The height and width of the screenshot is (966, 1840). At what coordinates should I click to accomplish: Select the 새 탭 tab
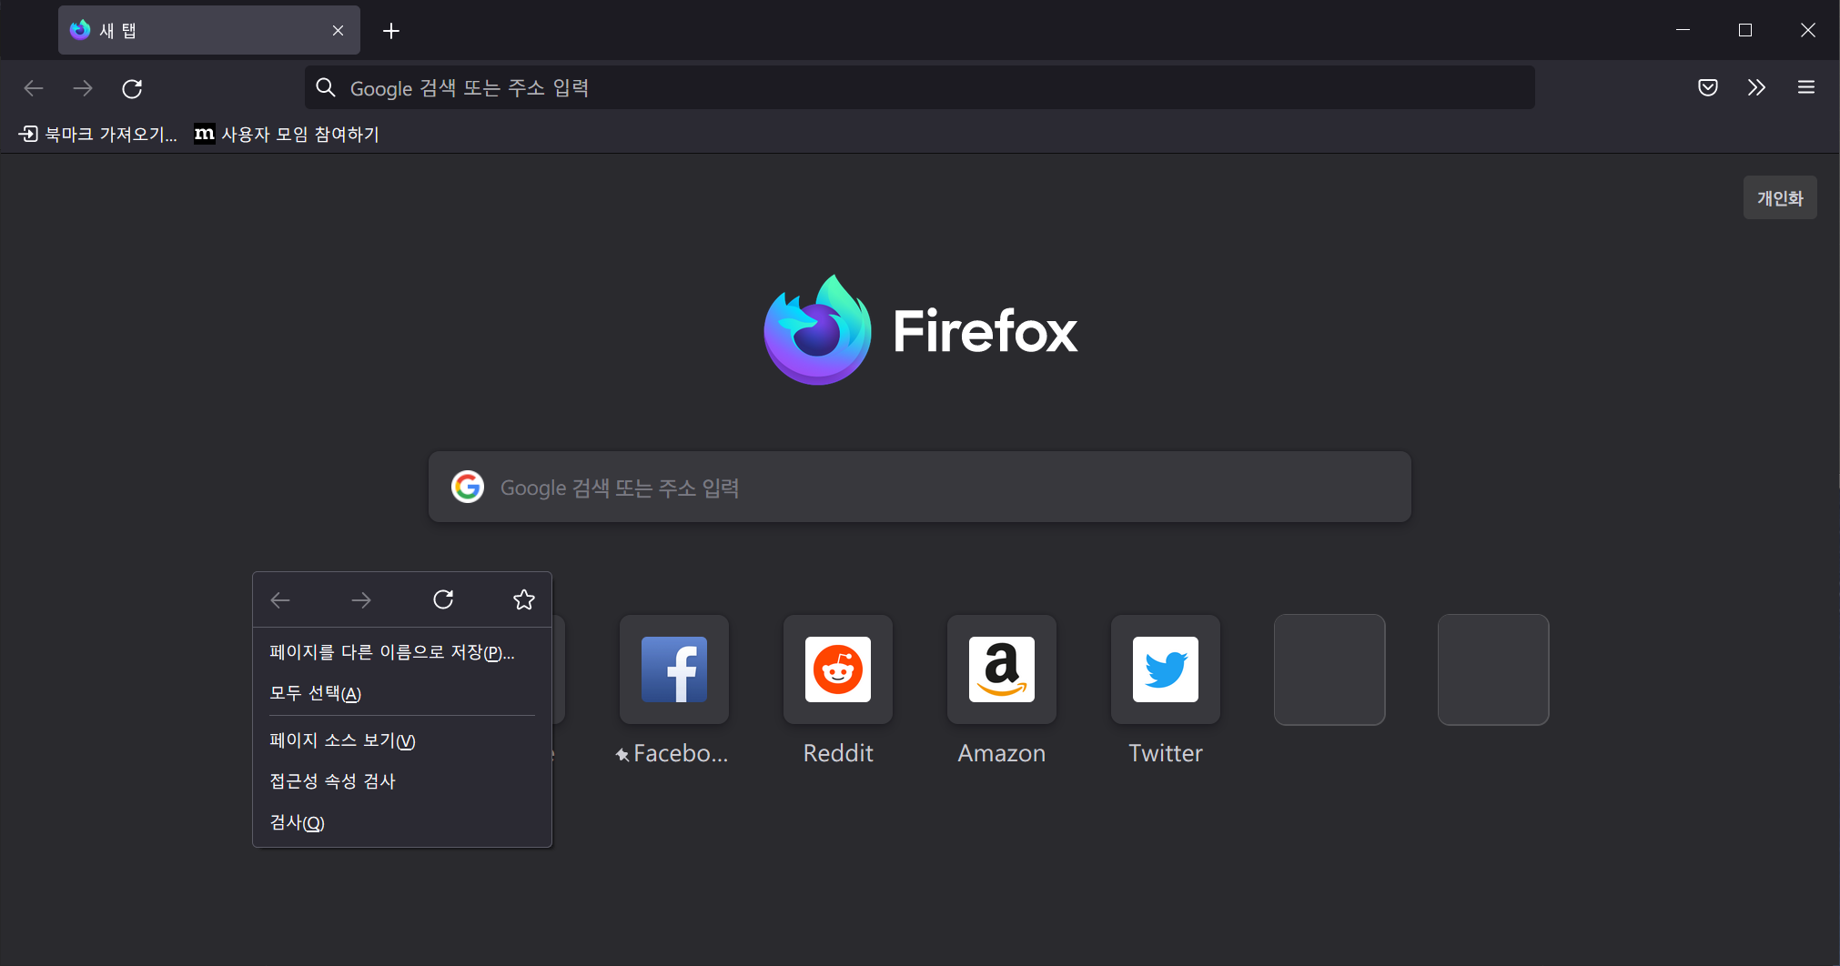point(209,30)
